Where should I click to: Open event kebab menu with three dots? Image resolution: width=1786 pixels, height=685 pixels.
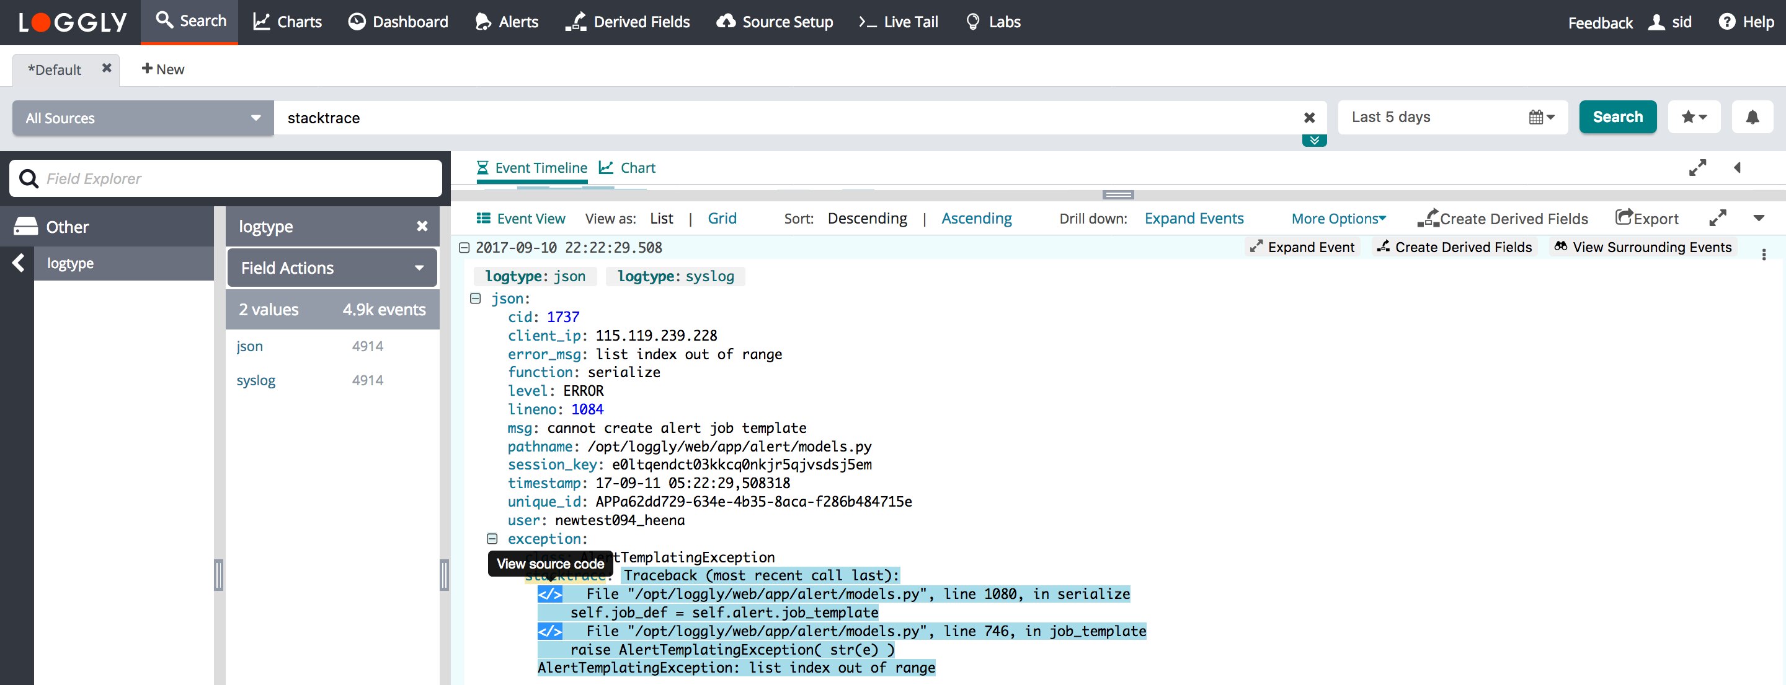1763,254
